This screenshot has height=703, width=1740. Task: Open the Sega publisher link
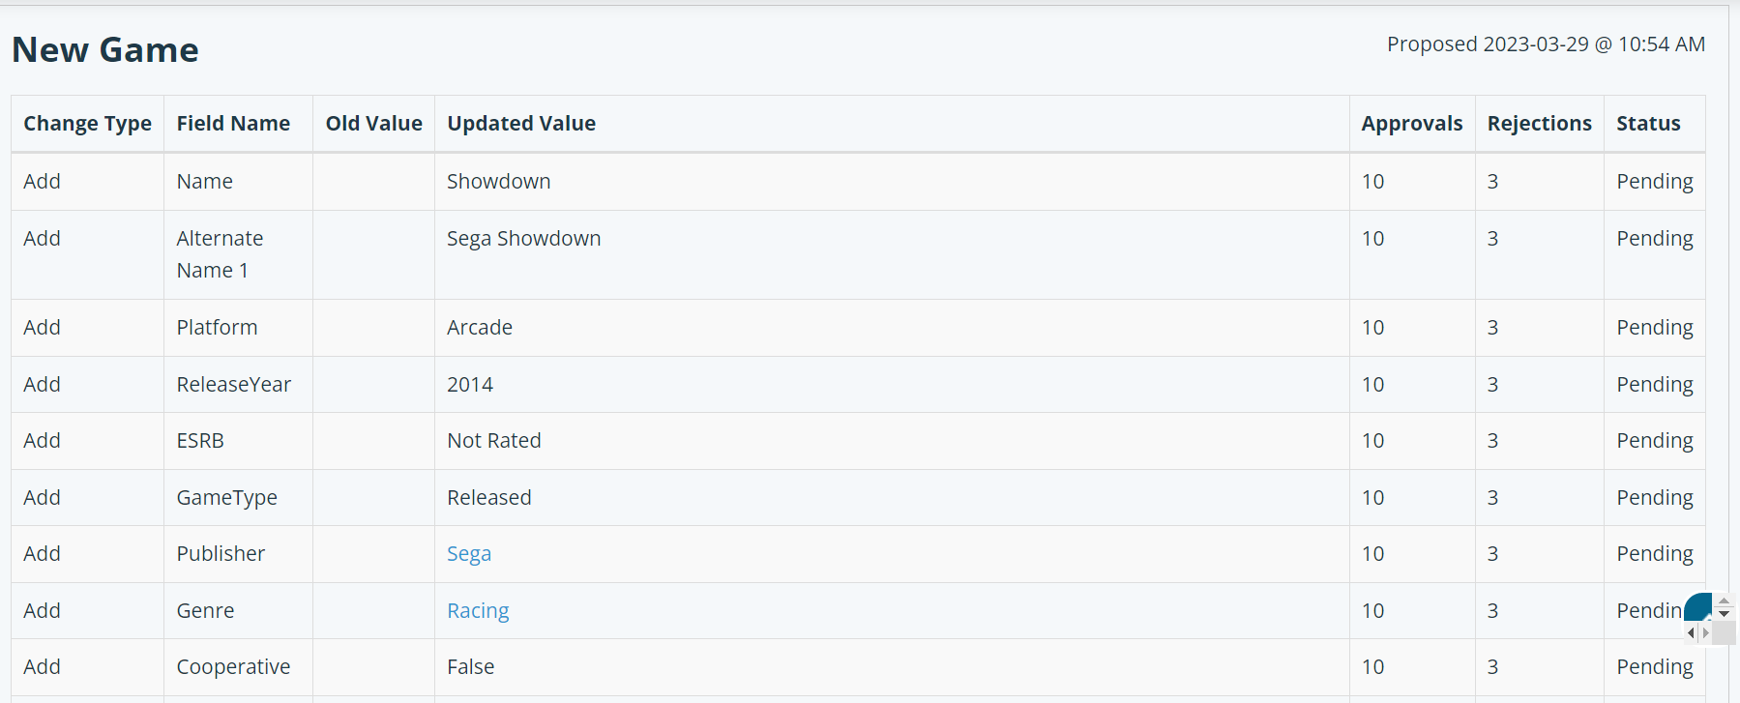(469, 554)
